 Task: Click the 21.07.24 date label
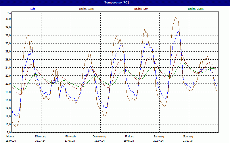point(188,141)
